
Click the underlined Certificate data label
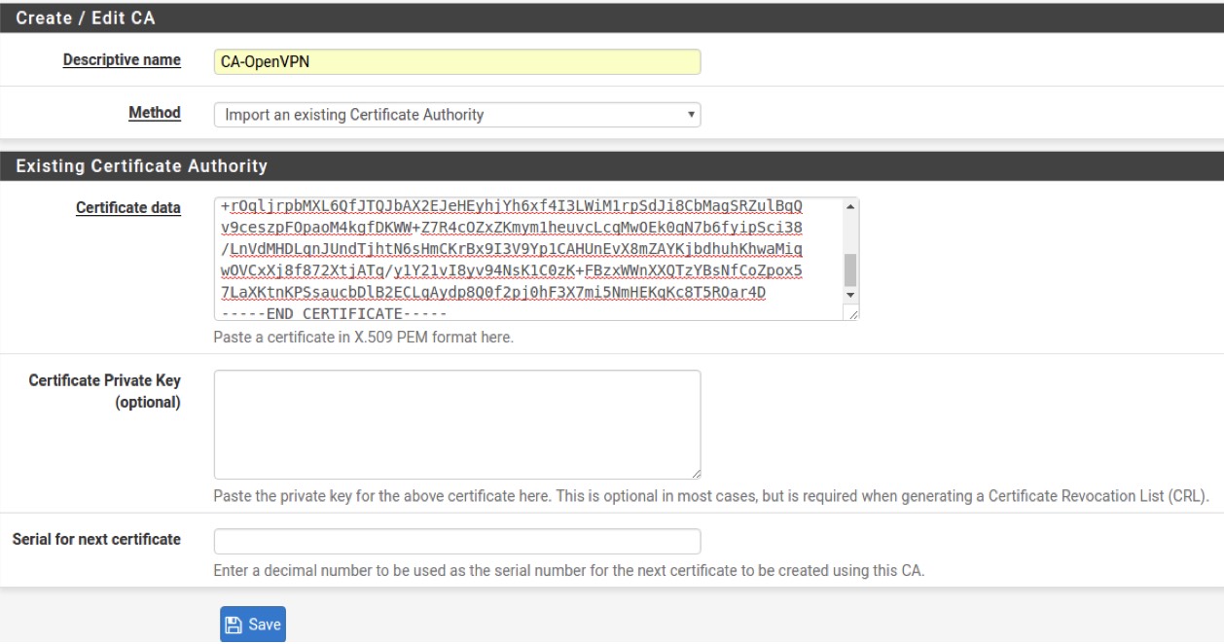(127, 209)
